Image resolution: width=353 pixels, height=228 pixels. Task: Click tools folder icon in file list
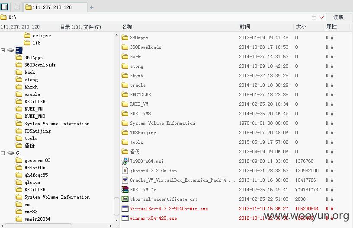pyautogui.click(x=125, y=142)
